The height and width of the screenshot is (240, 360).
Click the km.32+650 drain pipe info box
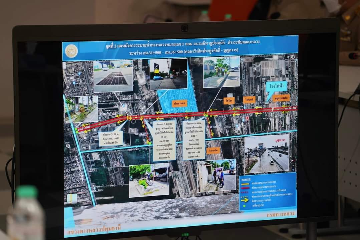pyautogui.click(x=110, y=139)
